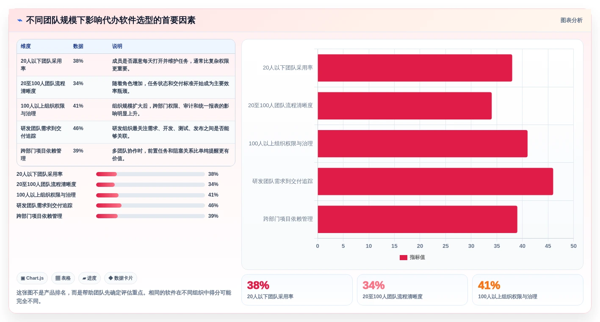This screenshot has width=600, height=322.
Task: Click the 表格 tag chip
Action: [63, 278]
